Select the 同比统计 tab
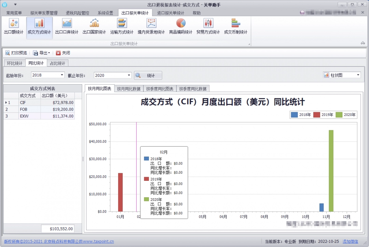The width and height of the screenshot is (369, 247). tap(36, 63)
